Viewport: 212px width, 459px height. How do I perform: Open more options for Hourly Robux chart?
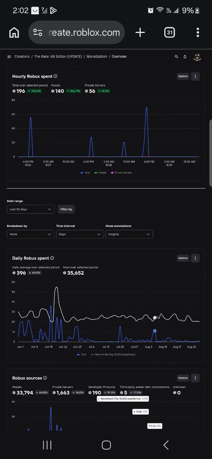point(195,76)
